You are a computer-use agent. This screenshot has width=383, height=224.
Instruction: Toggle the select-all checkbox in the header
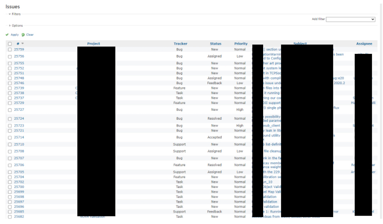[10, 44]
